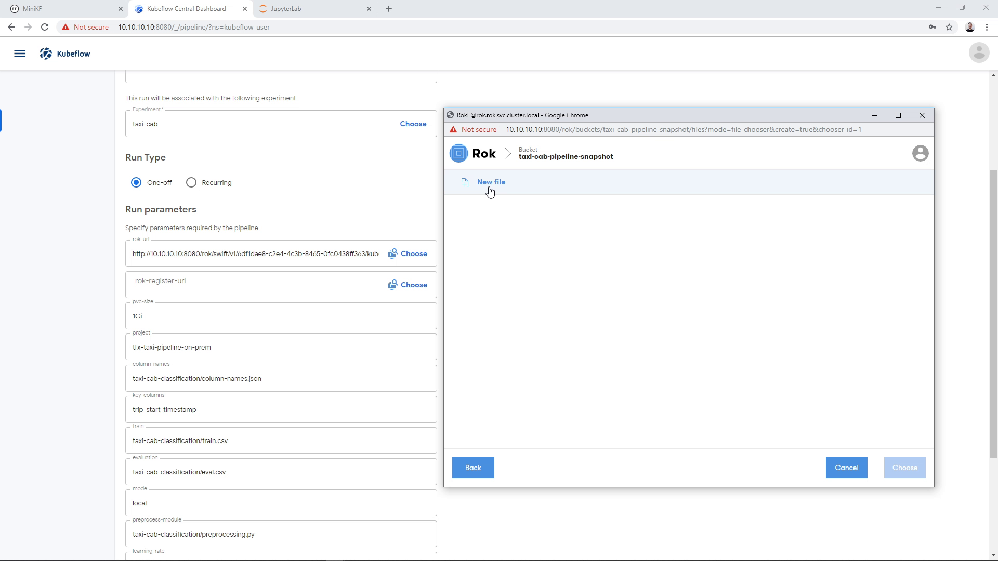The height and width of the screenshot is (561, 998).
Task: Close the Kubeflow Central Dashboard tab
Action: click(x=245, y=9)
